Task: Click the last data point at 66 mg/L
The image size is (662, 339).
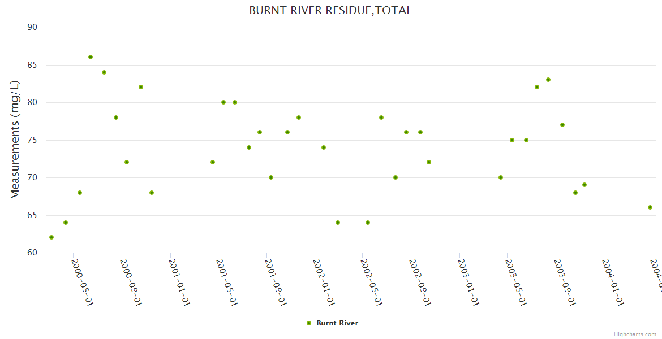Action: 650,207
